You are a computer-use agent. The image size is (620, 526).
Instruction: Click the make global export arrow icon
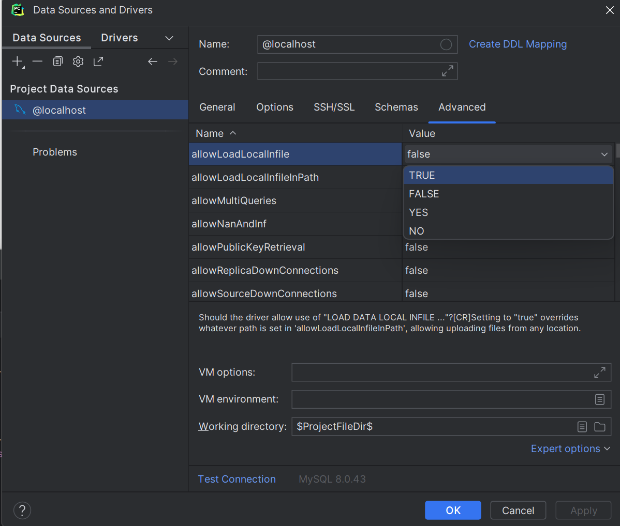point(98,61)
